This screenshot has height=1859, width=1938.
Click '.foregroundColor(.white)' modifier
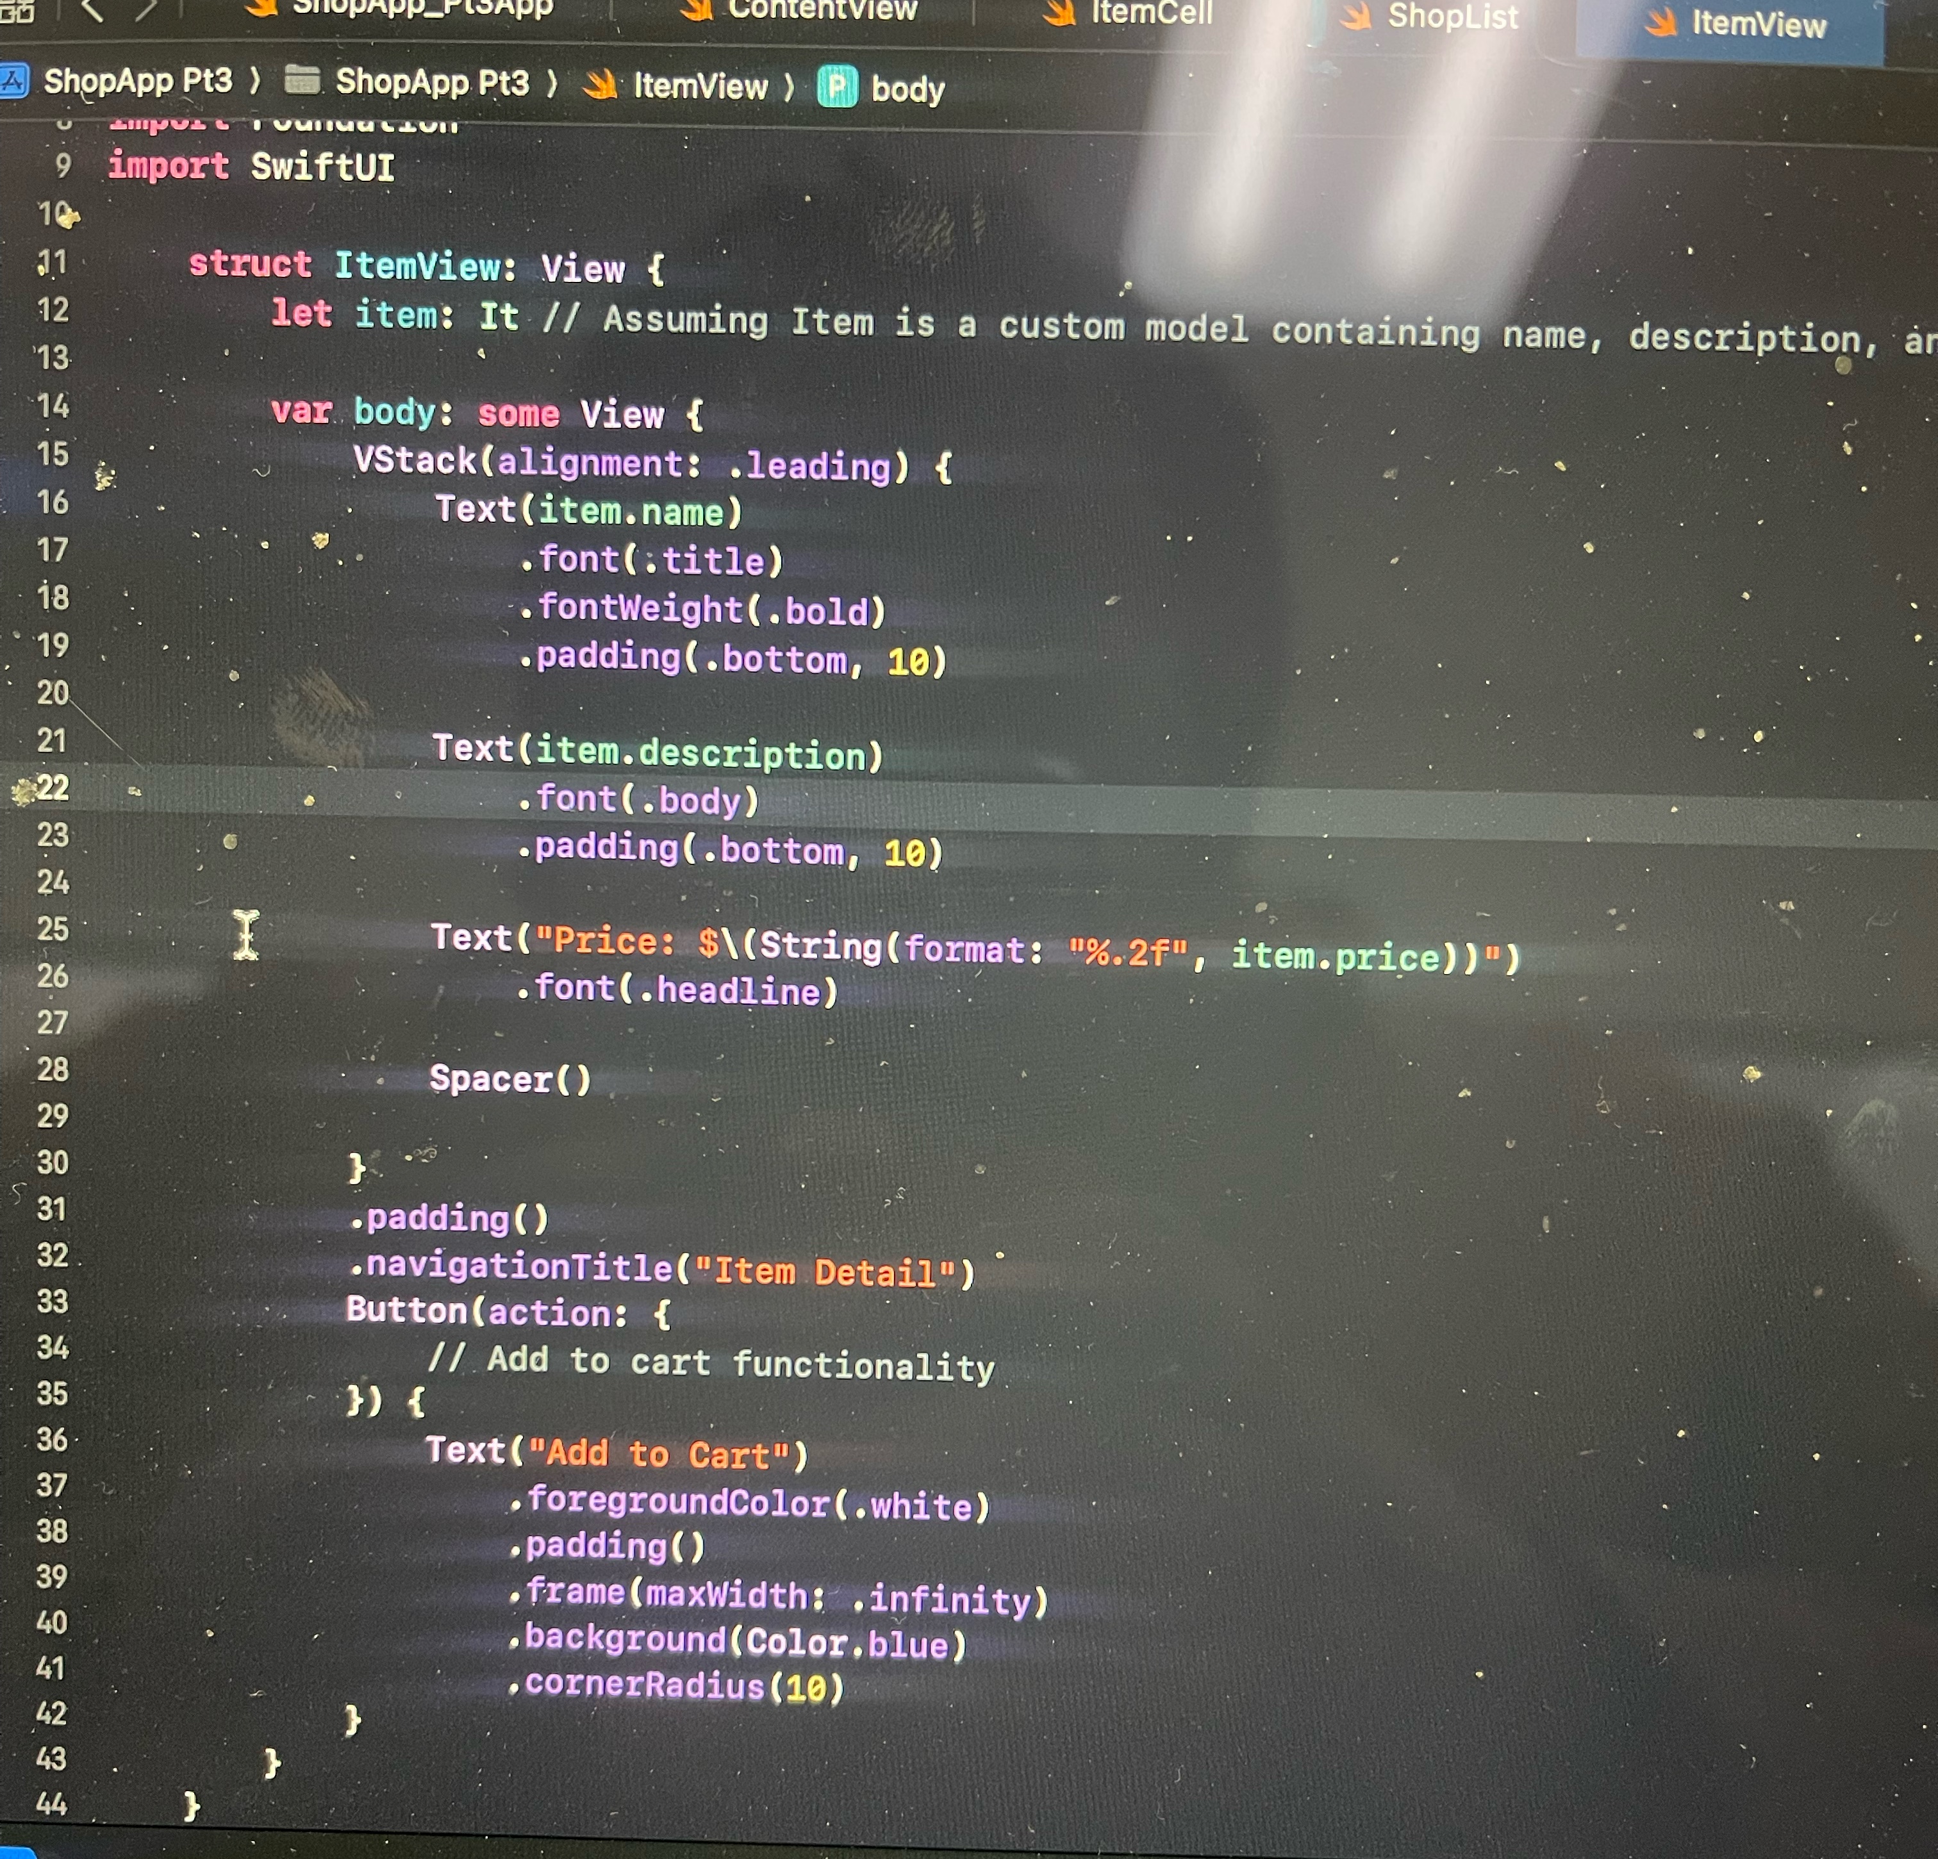tap(749, 1503)
